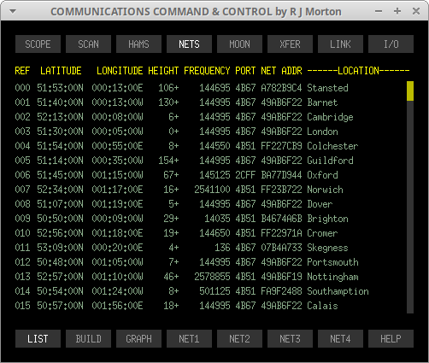
Task: Click the NET ADDR column header
Action: [x=281, y=71]
